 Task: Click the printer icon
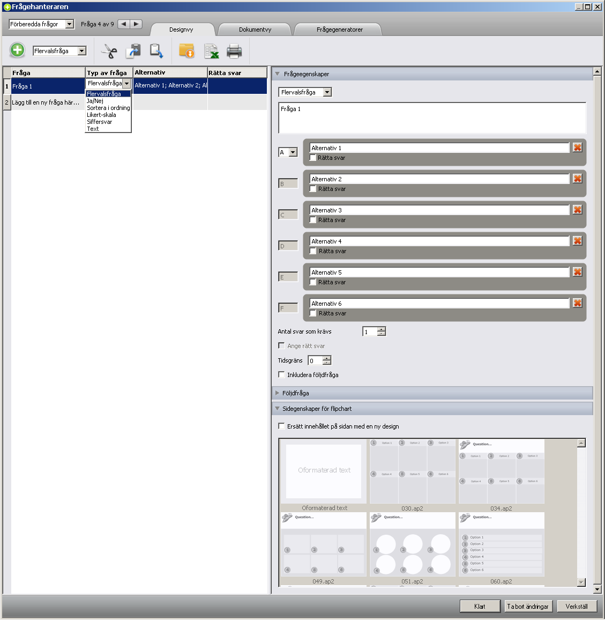pos(234,51)
